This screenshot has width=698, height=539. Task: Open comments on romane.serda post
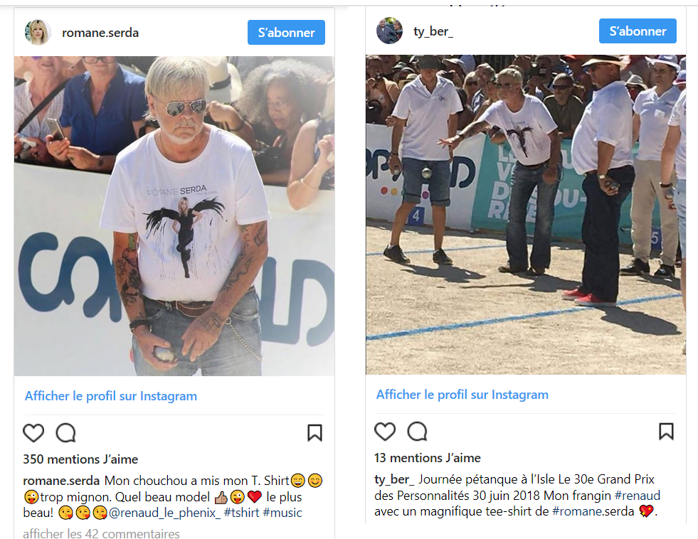[66, 433]
